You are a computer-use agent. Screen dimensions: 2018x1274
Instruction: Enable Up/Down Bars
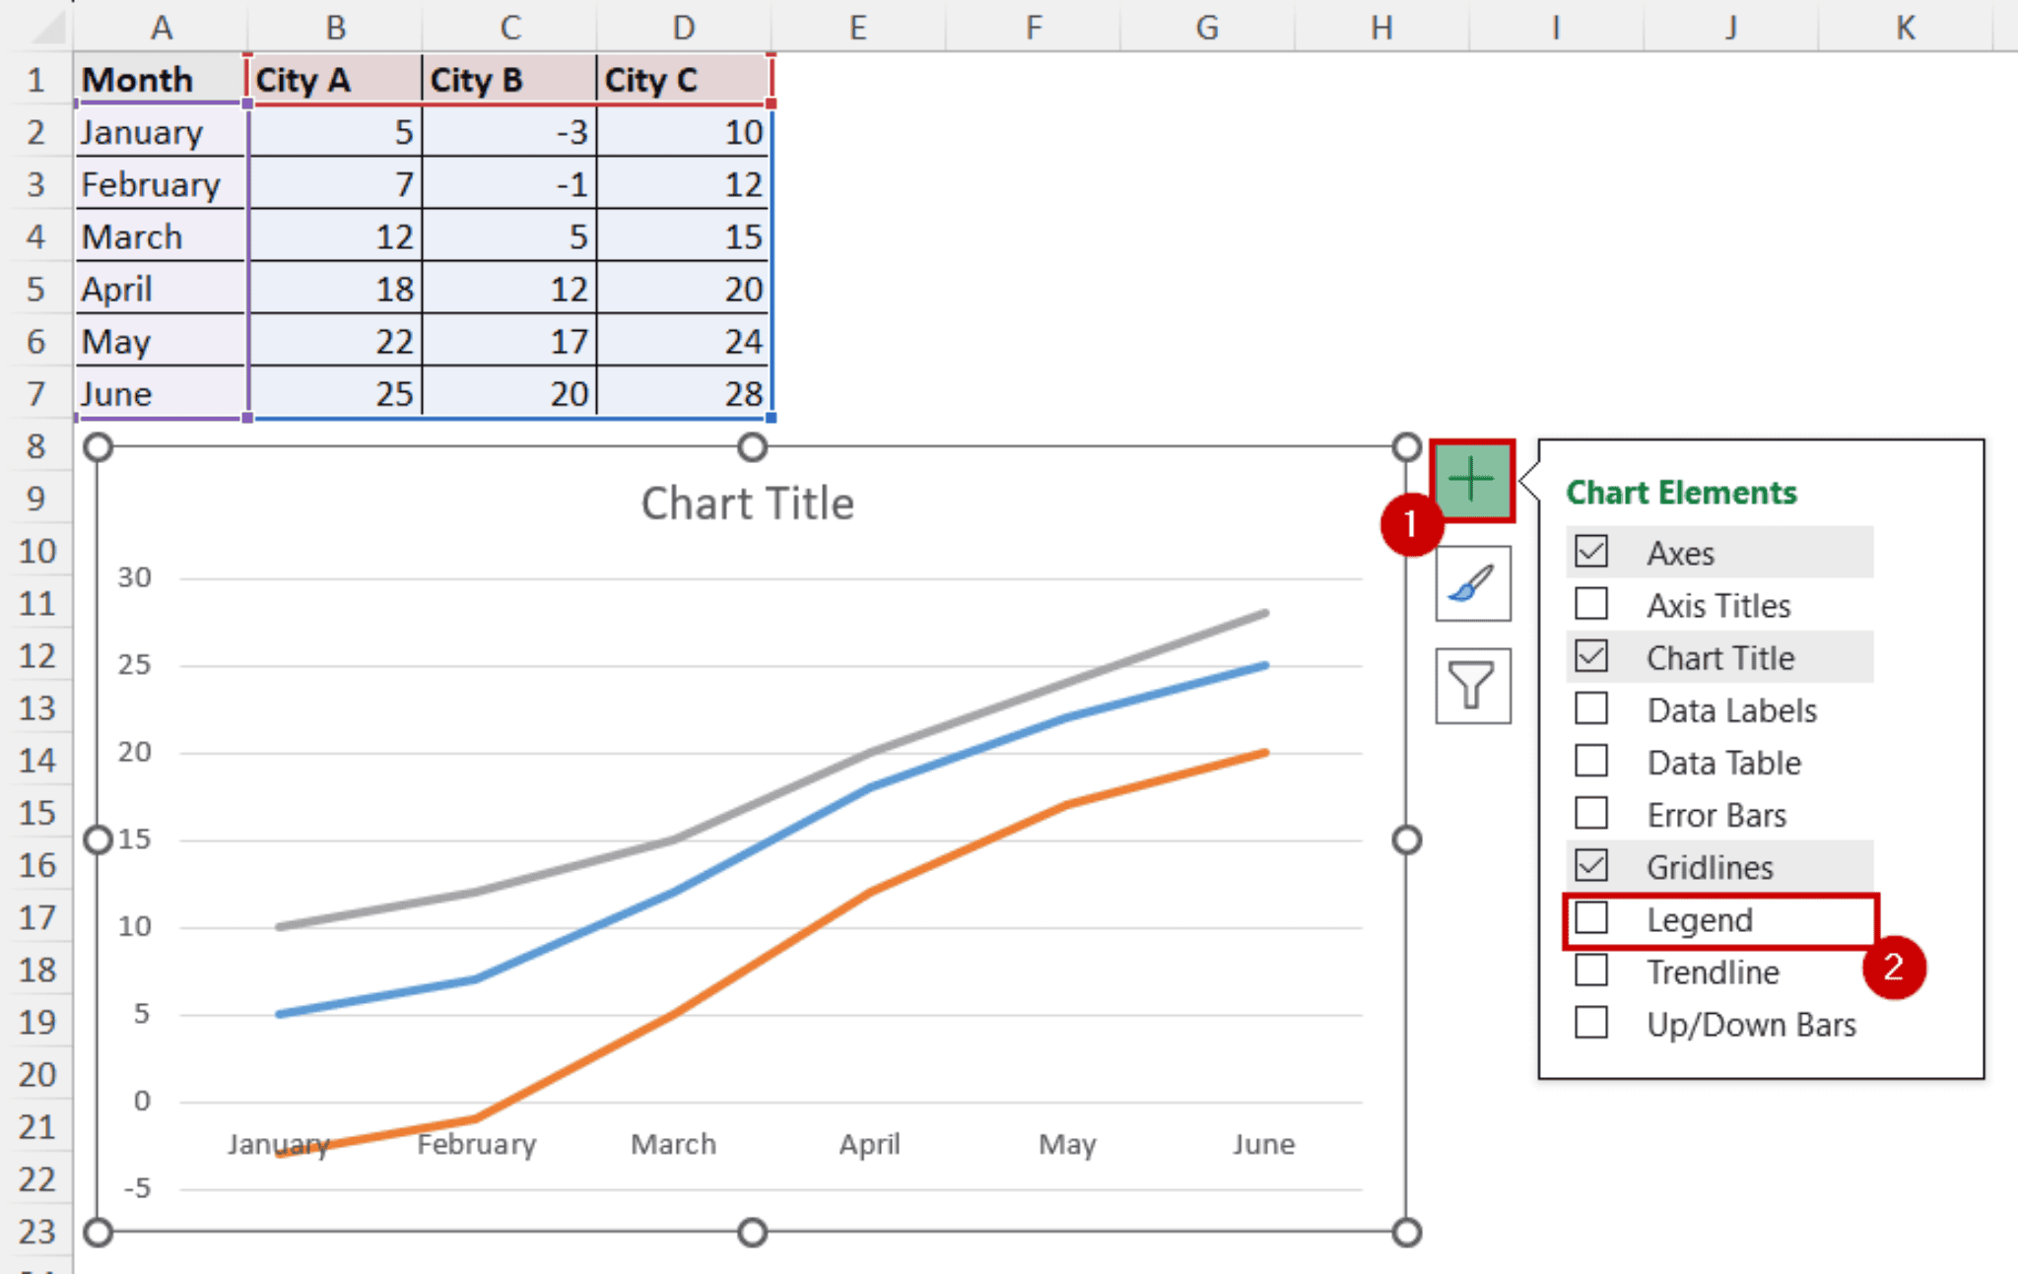1592,1024
